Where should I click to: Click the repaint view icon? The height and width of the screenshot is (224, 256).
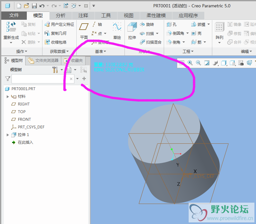coord(207,63)
